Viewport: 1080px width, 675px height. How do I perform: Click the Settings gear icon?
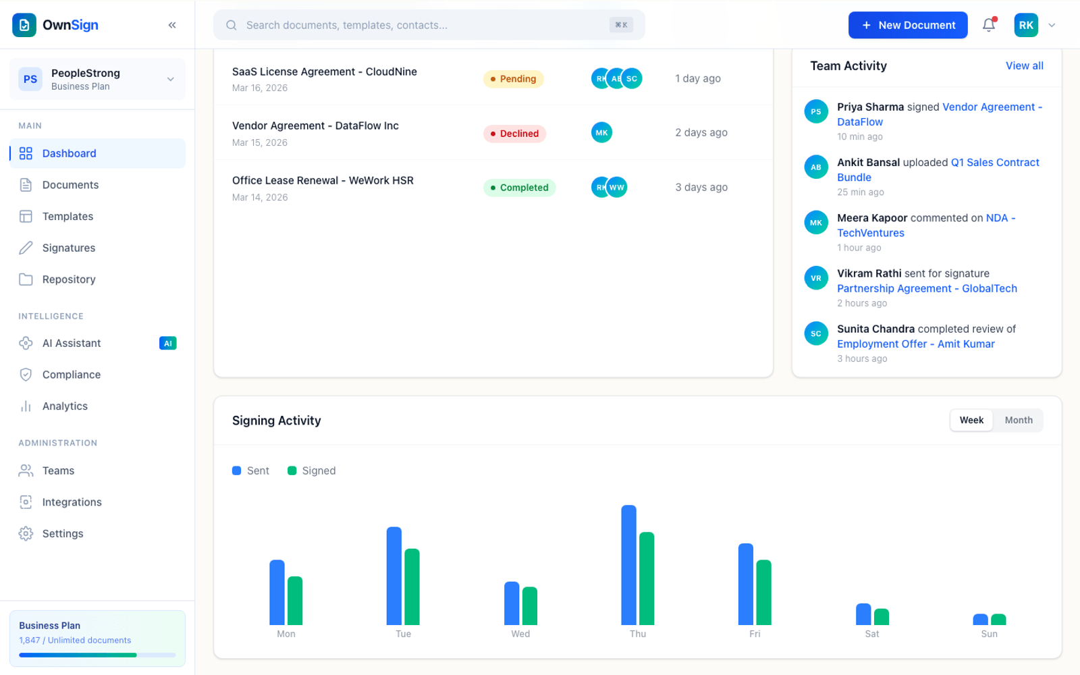[26, 533]
